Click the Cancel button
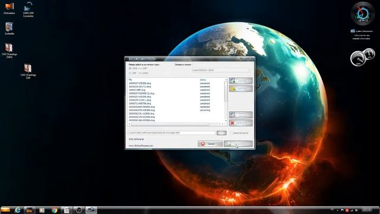 pos(210,144)
